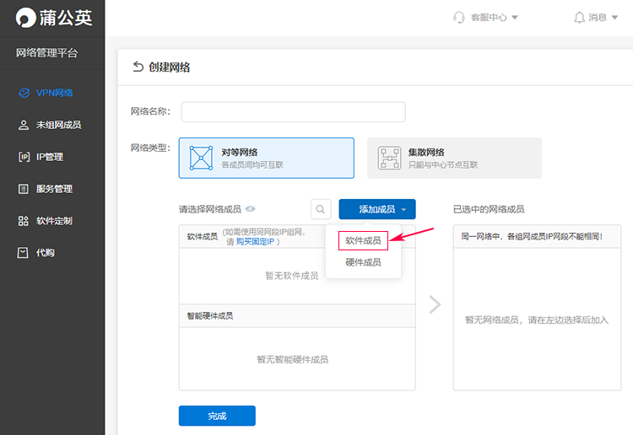The image size is (633, 435).
Task: Select the 集散网络 network type
Action: coord(454,158)
